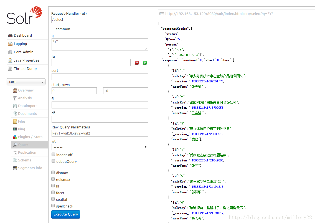Click the sort input field
This screenshot has height=223, width=315.
click(100, 77)
